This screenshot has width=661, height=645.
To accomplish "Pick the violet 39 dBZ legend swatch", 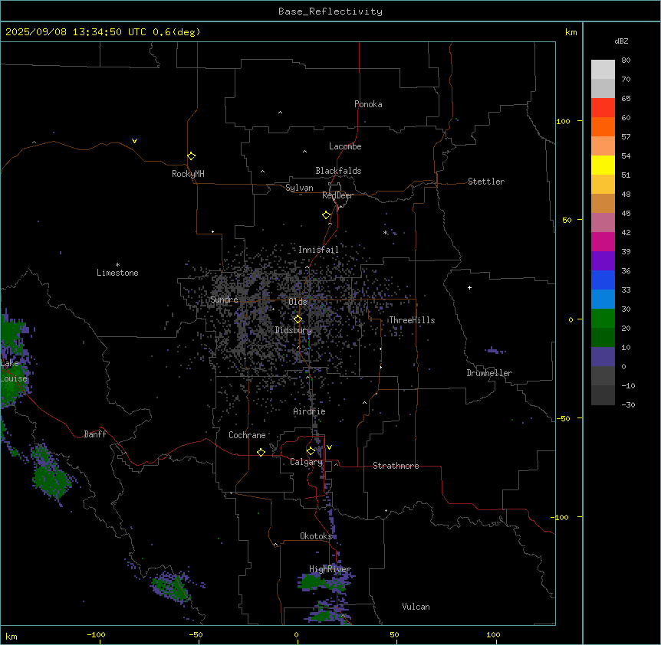I will coord(603,261).
